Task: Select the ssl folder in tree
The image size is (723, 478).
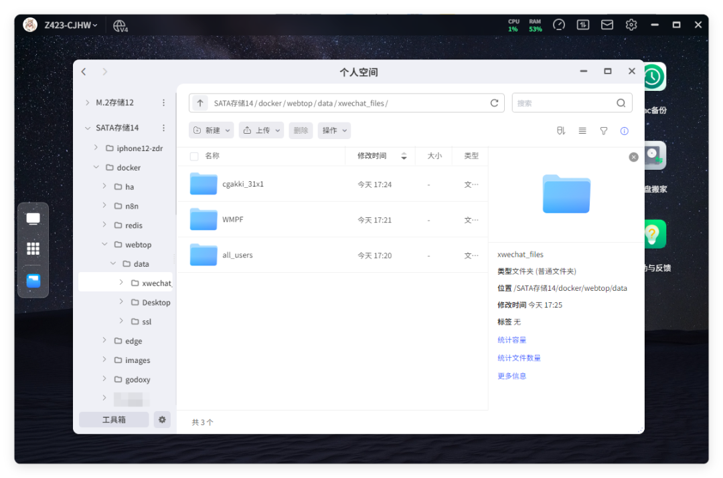Action: pos(147,322)
